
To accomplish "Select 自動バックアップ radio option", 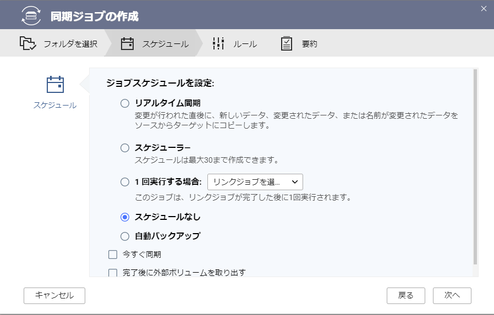I will [x=125, y=236].
